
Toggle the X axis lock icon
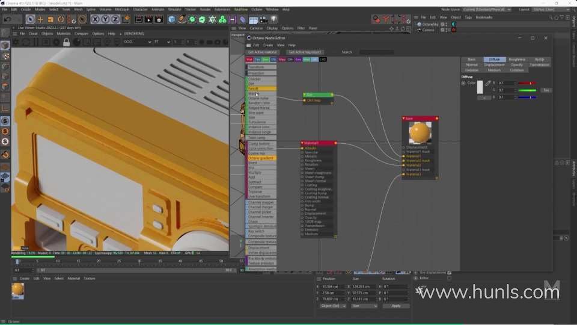pyautogui.click(x=95, y=19)
